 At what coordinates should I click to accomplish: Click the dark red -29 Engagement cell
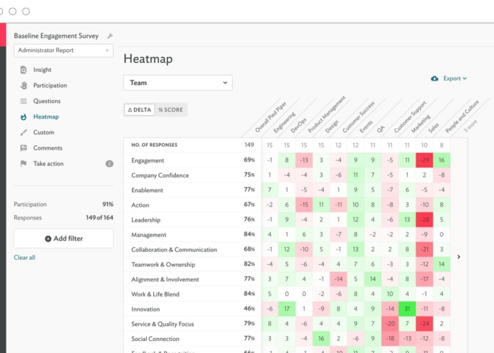point(424,160)
